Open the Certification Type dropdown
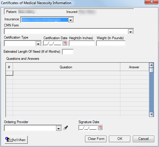The width and height of the screenshot is (159, 147). coord(38,44)
